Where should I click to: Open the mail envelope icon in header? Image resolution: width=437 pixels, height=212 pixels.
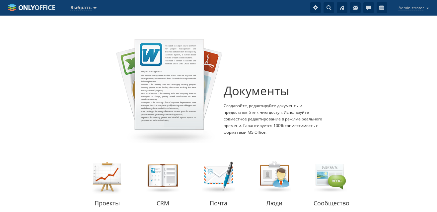[355, 8]
